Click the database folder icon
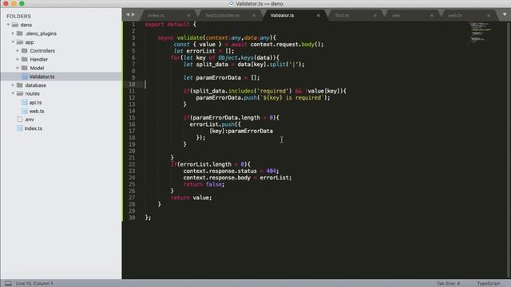 tap(19, 85)
